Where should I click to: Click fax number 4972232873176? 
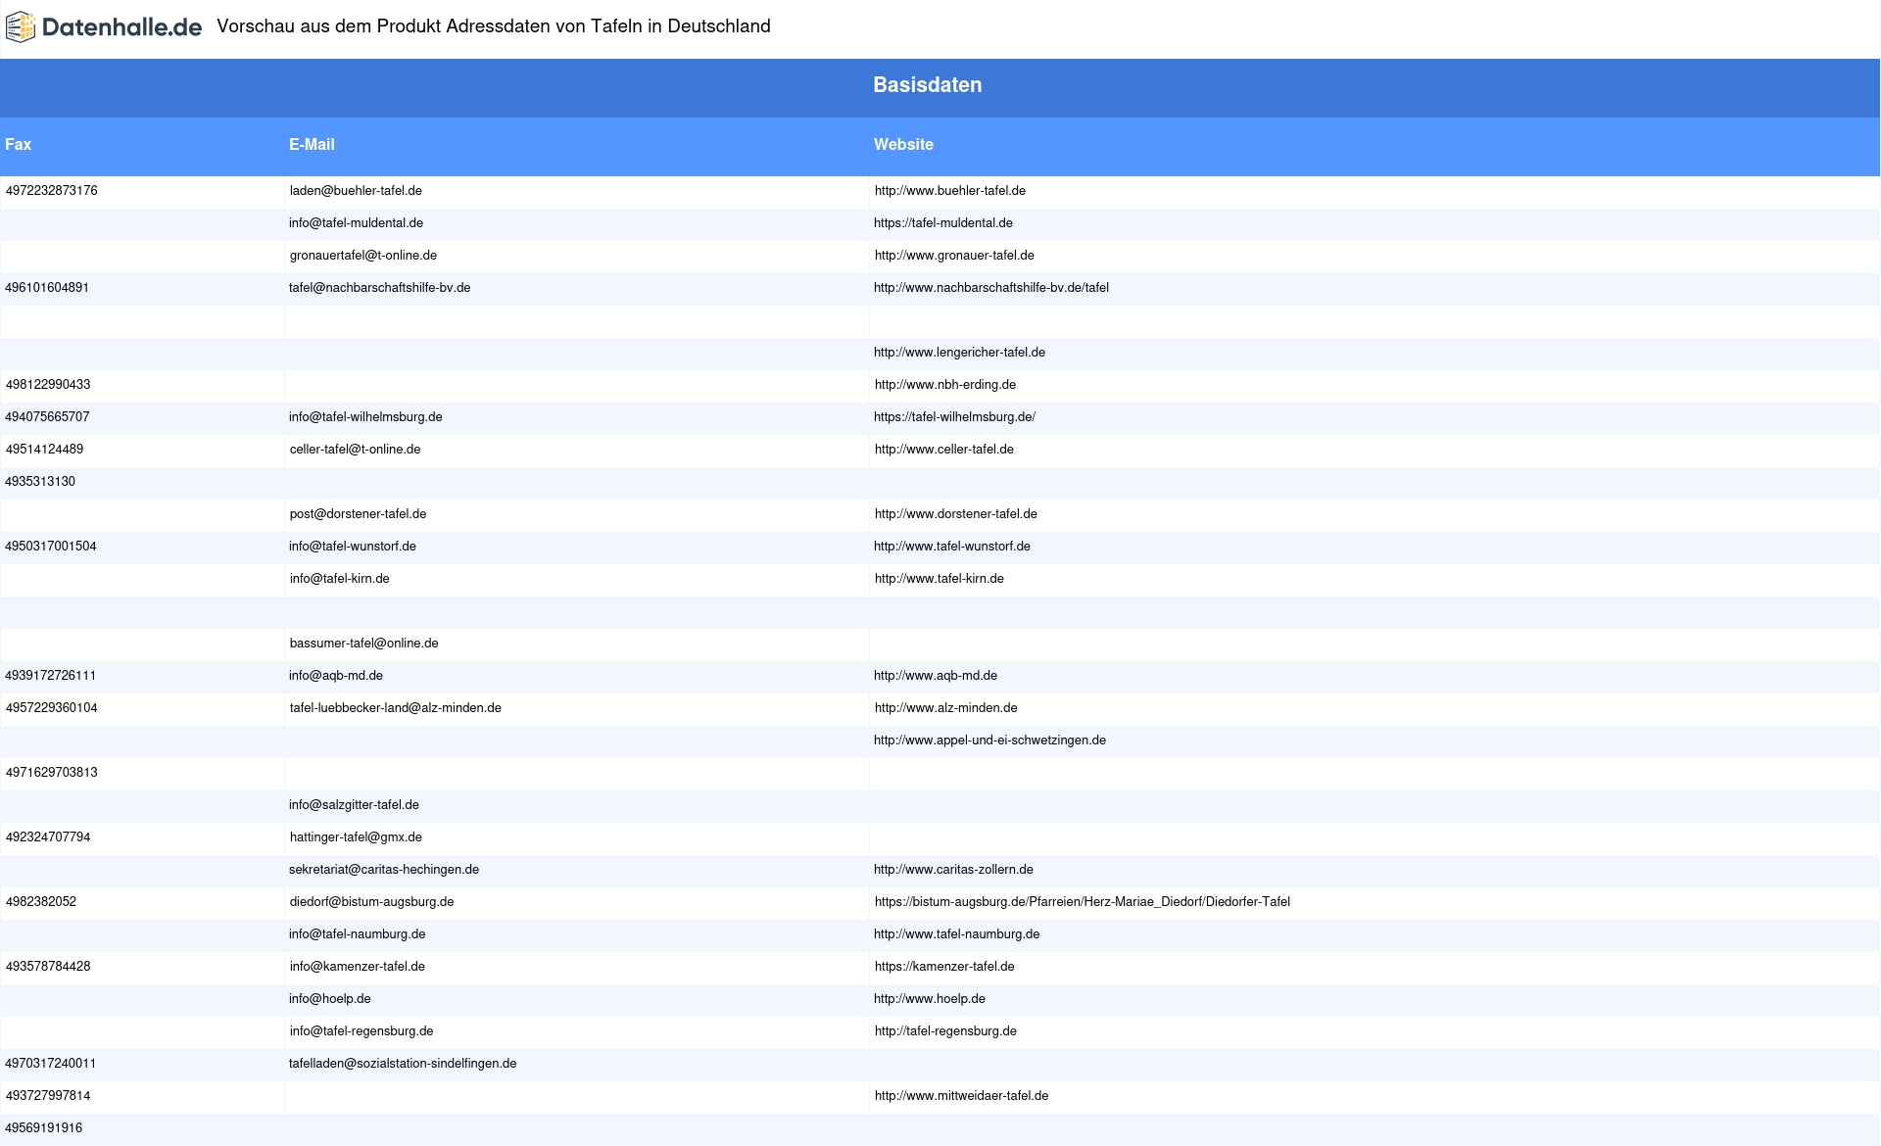tap(52, 191)
